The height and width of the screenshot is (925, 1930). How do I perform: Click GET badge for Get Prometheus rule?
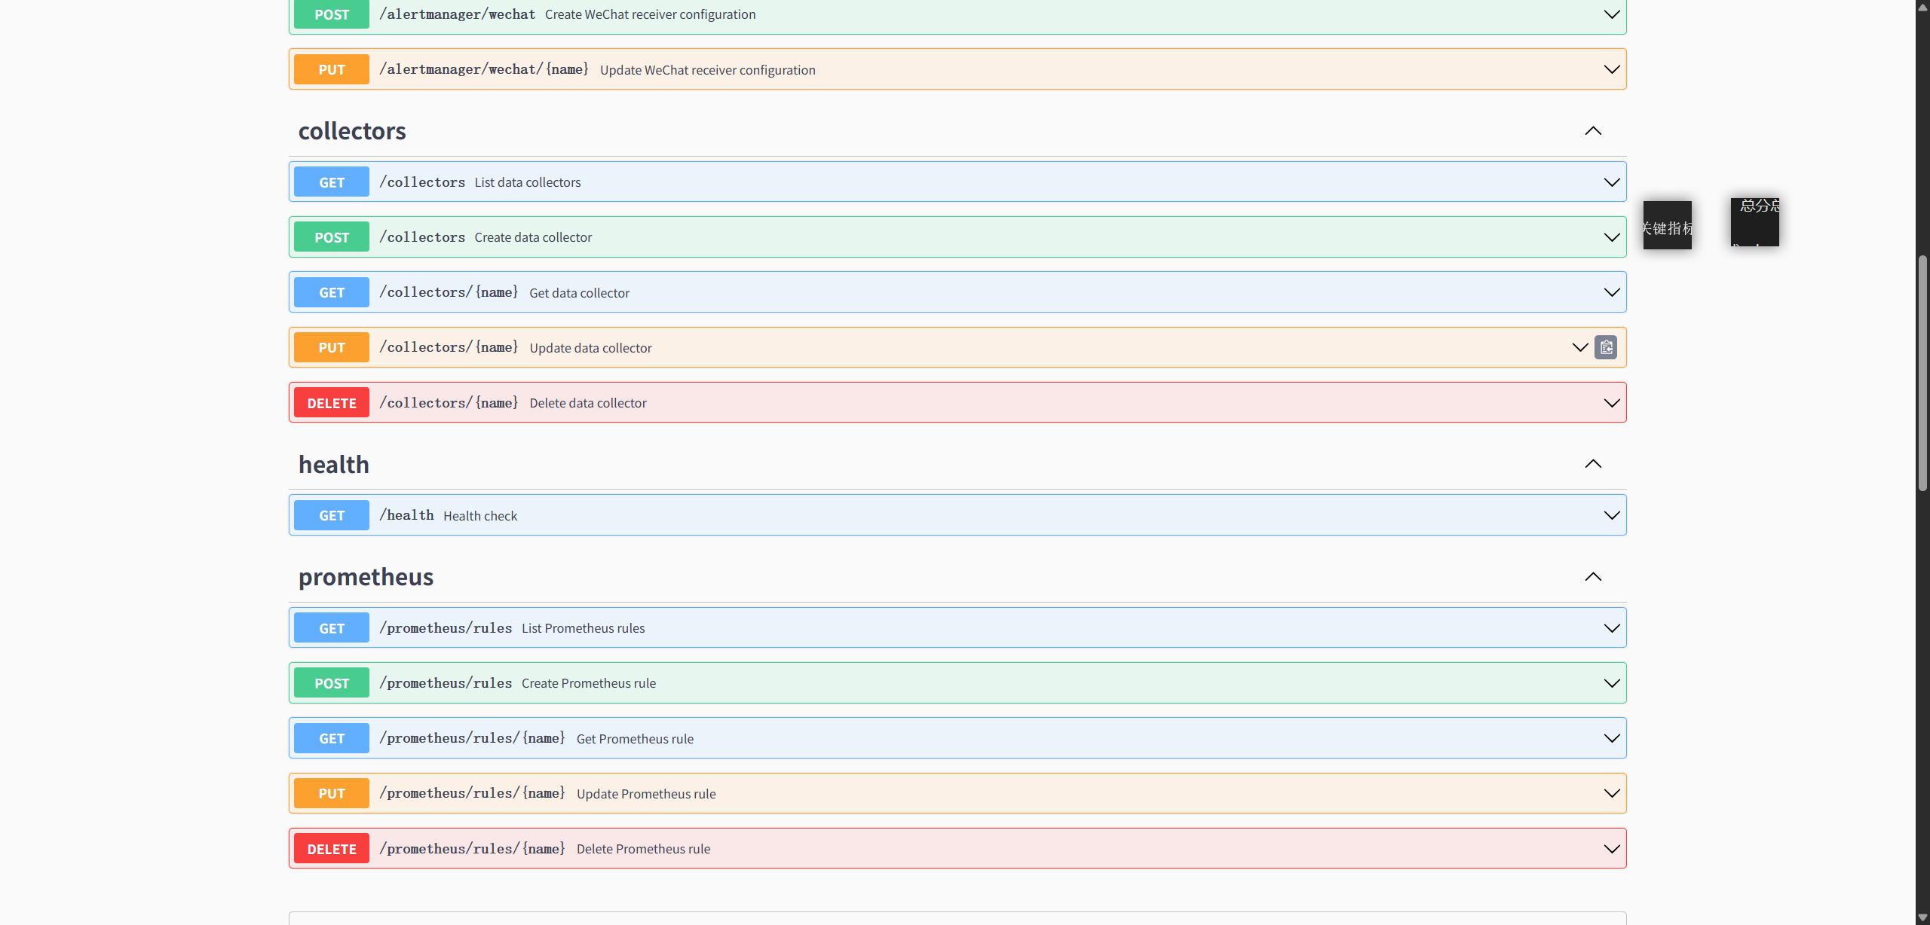point(332,738)
